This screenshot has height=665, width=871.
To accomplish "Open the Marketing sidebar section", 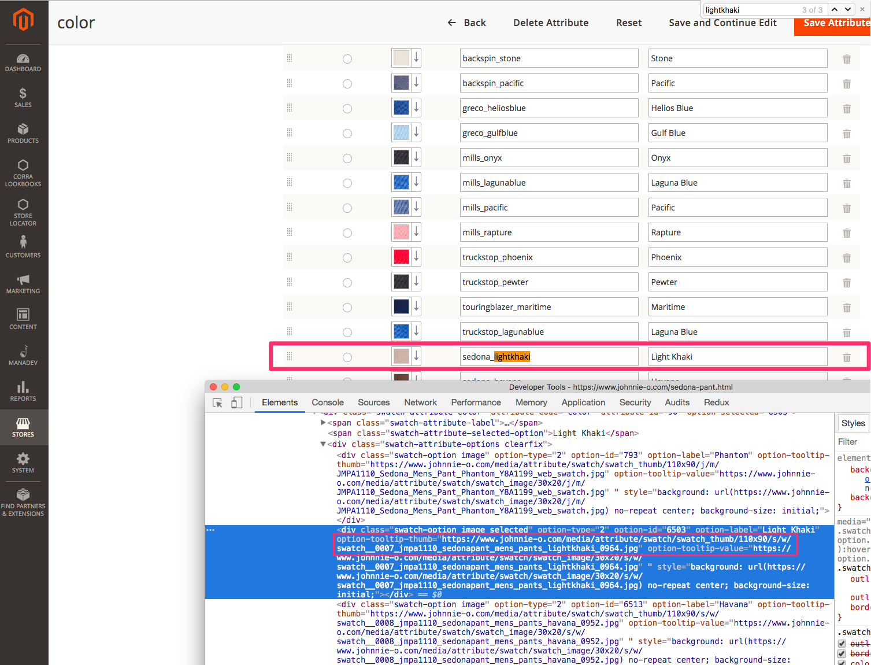I will [23, 284].
